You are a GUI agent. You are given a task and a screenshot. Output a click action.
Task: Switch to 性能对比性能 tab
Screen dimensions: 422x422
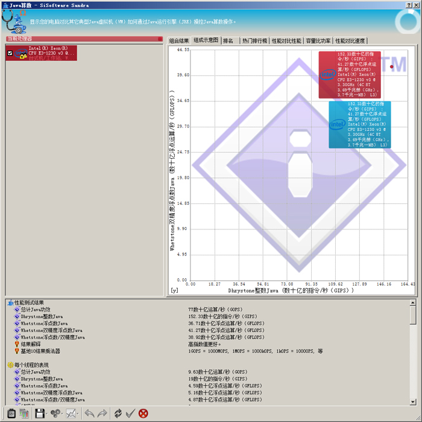[x=286, y=40]
